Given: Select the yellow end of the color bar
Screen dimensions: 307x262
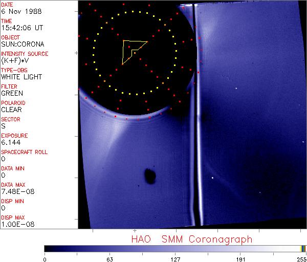Looking at the screenshot, I should [303, 248].
